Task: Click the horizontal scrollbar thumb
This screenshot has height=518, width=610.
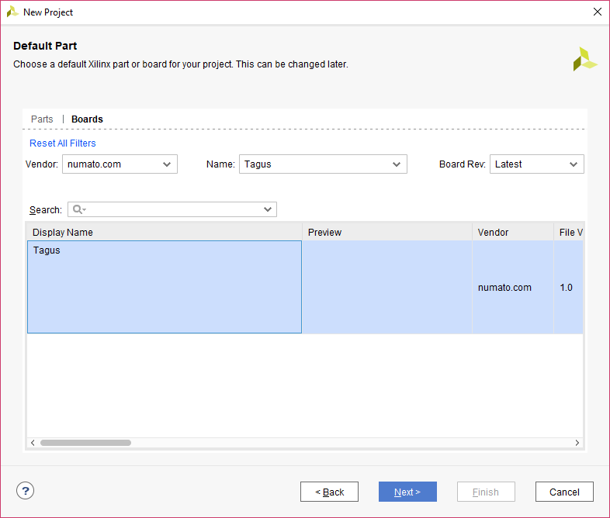Action: click(85, 443)
